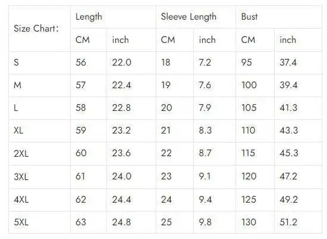Select the 3XL size row label
327x239 pixels.
(x=21, y=177)
